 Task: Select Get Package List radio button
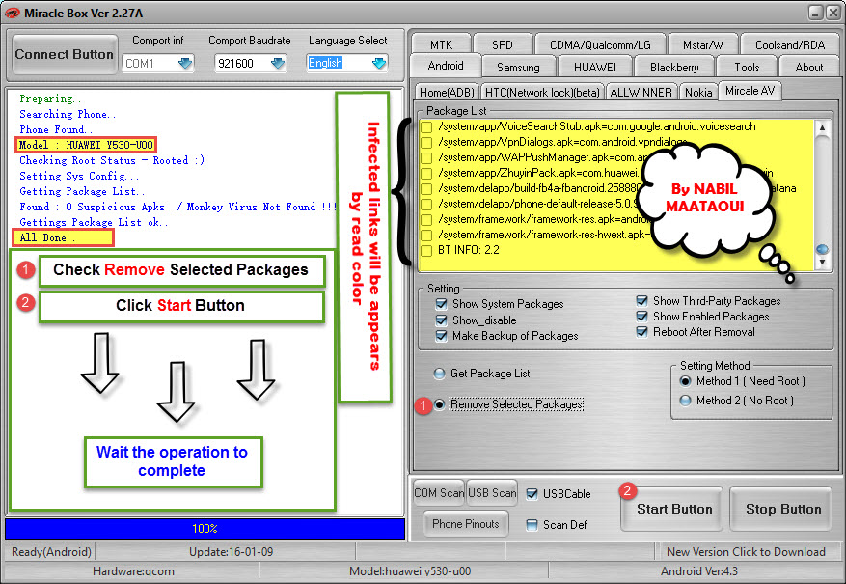(x=440, y=374)
